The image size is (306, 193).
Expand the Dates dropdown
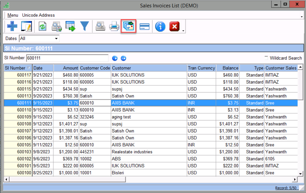pyautogui.click(x=56, y=39)
